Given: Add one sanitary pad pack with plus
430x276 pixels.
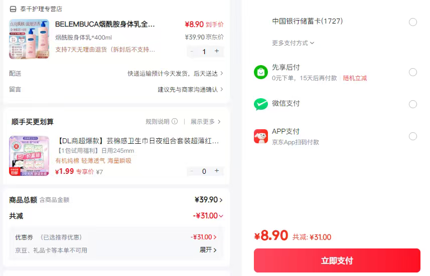Looking at the screenshot, I should click(217, 171).
